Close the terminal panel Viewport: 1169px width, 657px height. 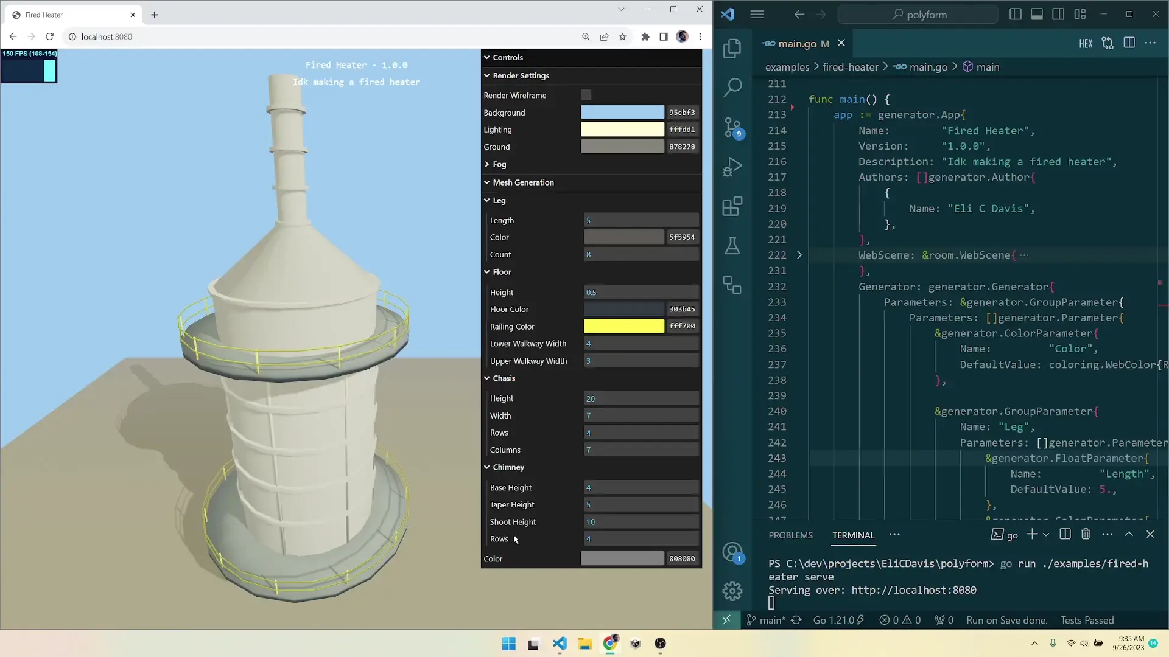(x=1150, y=534)
